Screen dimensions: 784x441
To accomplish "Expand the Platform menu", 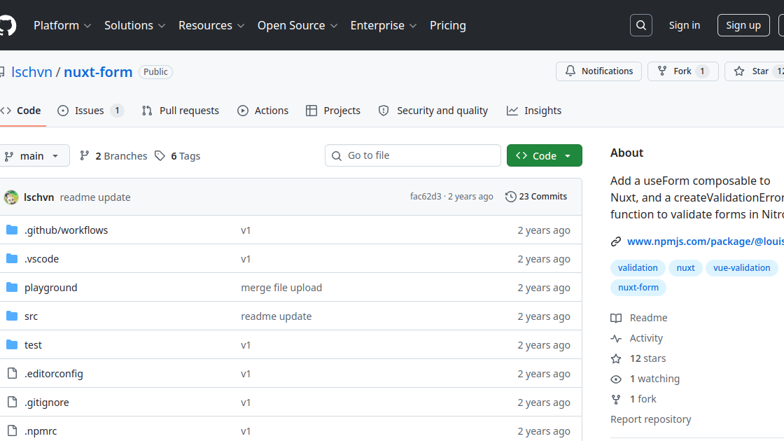I will coord(62,25).
